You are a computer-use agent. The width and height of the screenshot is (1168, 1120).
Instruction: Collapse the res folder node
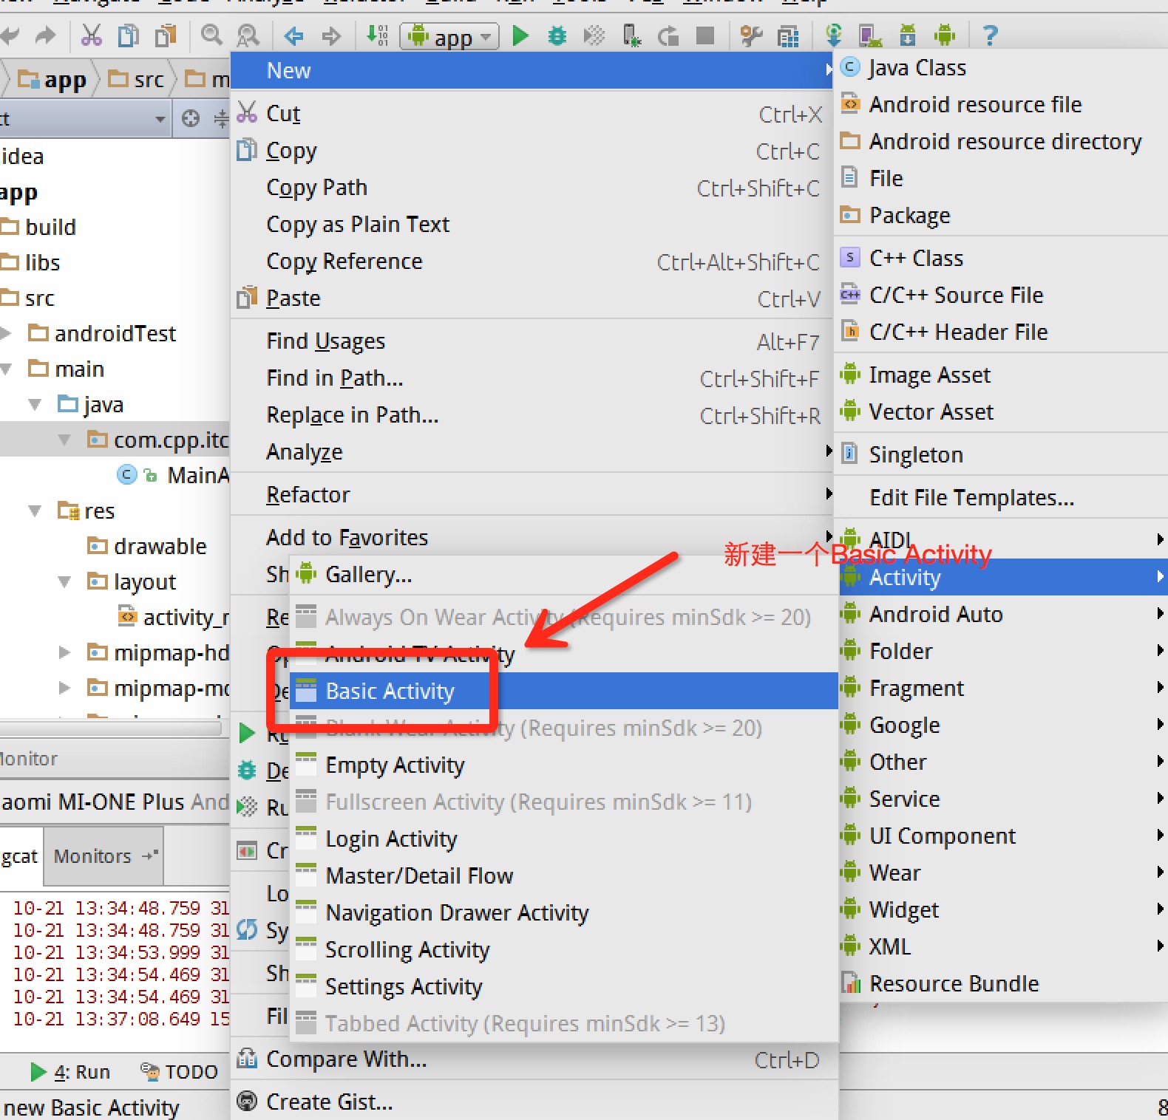tap(35, 511)
